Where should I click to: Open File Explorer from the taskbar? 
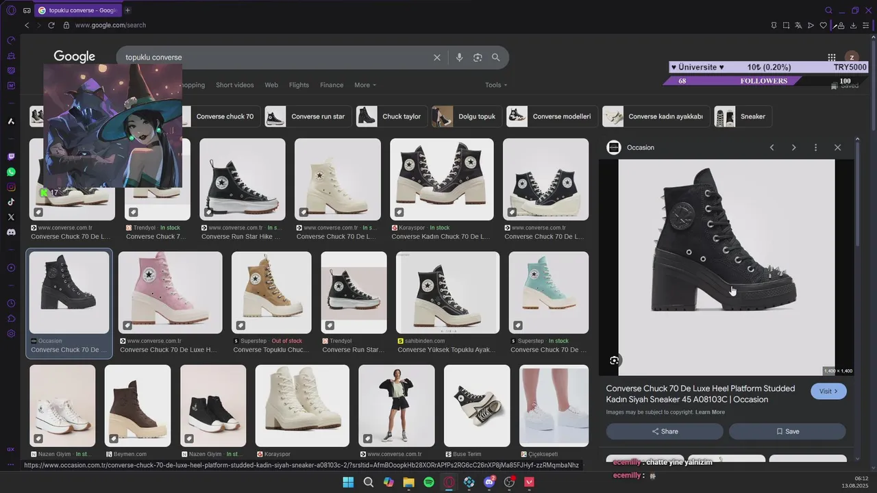408,482
